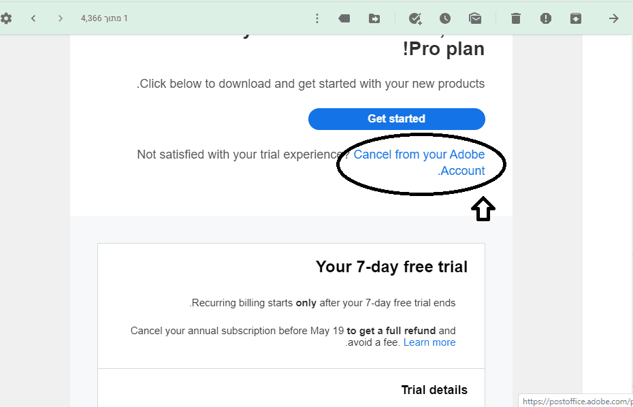Click the message counter of 4,366 text
The image size is (633, 407).
104,18
